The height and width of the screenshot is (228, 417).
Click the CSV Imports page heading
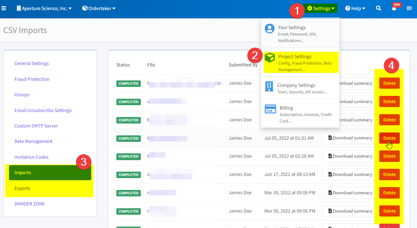click(x=25, y=30)
